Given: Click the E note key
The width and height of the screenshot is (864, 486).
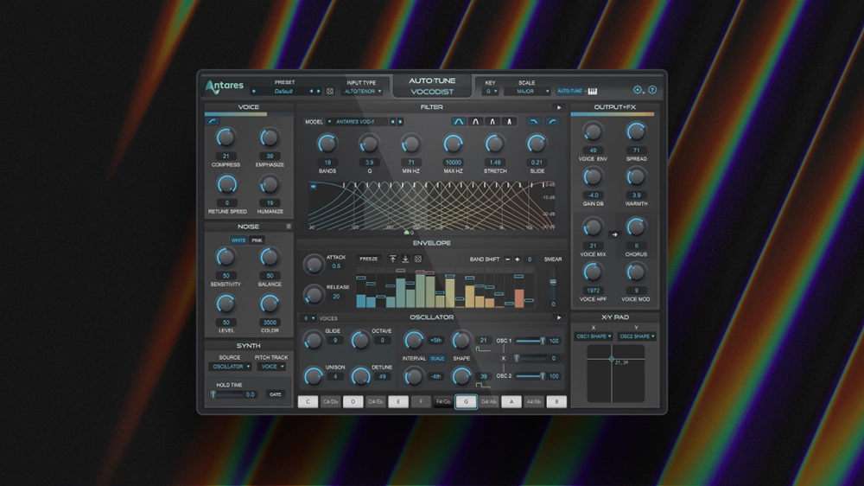Looking at the screenshot, I should [398, 401].
